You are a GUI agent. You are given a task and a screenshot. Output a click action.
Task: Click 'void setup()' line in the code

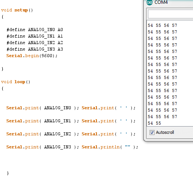(x=17, y=10)
